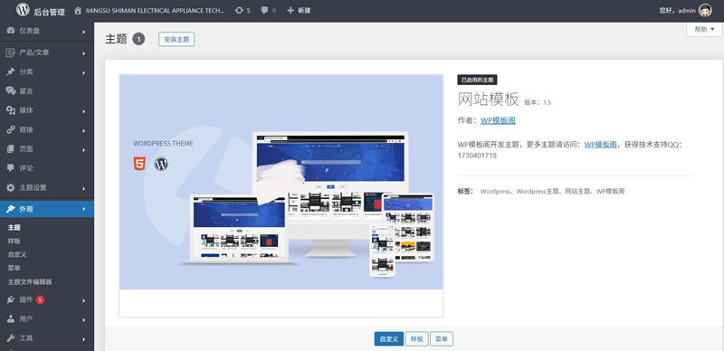Expand the 仪表盘 submenu arrow

pyautogui.click(x=84, y=32)
